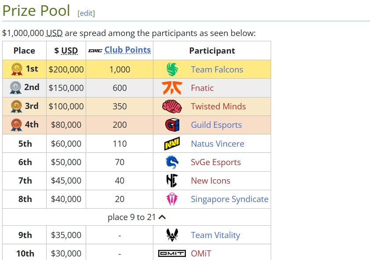The image size is (370, 260).
Task: Click the OMiT logo icon
Action: pyautogui.click(x=172, y=253)
